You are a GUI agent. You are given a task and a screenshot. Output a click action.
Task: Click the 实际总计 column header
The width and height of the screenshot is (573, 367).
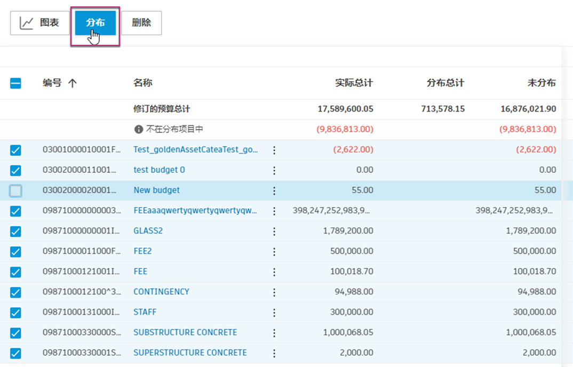(x=354, y=83)
